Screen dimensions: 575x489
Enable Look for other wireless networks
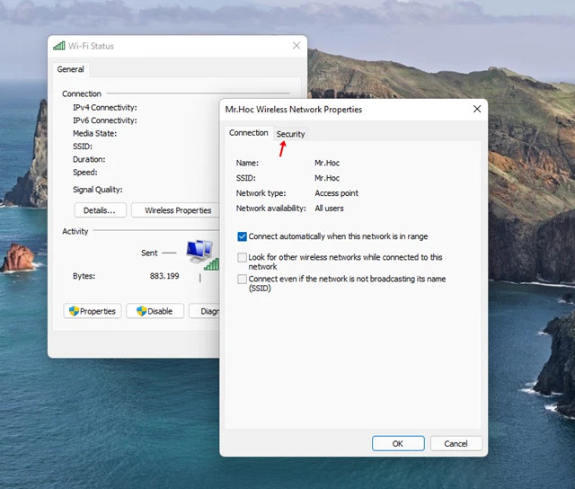[x=242, y=257]
